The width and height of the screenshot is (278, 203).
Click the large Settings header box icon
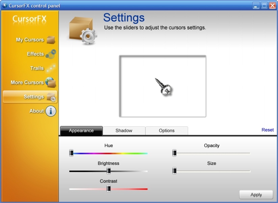tap(83, 31)
